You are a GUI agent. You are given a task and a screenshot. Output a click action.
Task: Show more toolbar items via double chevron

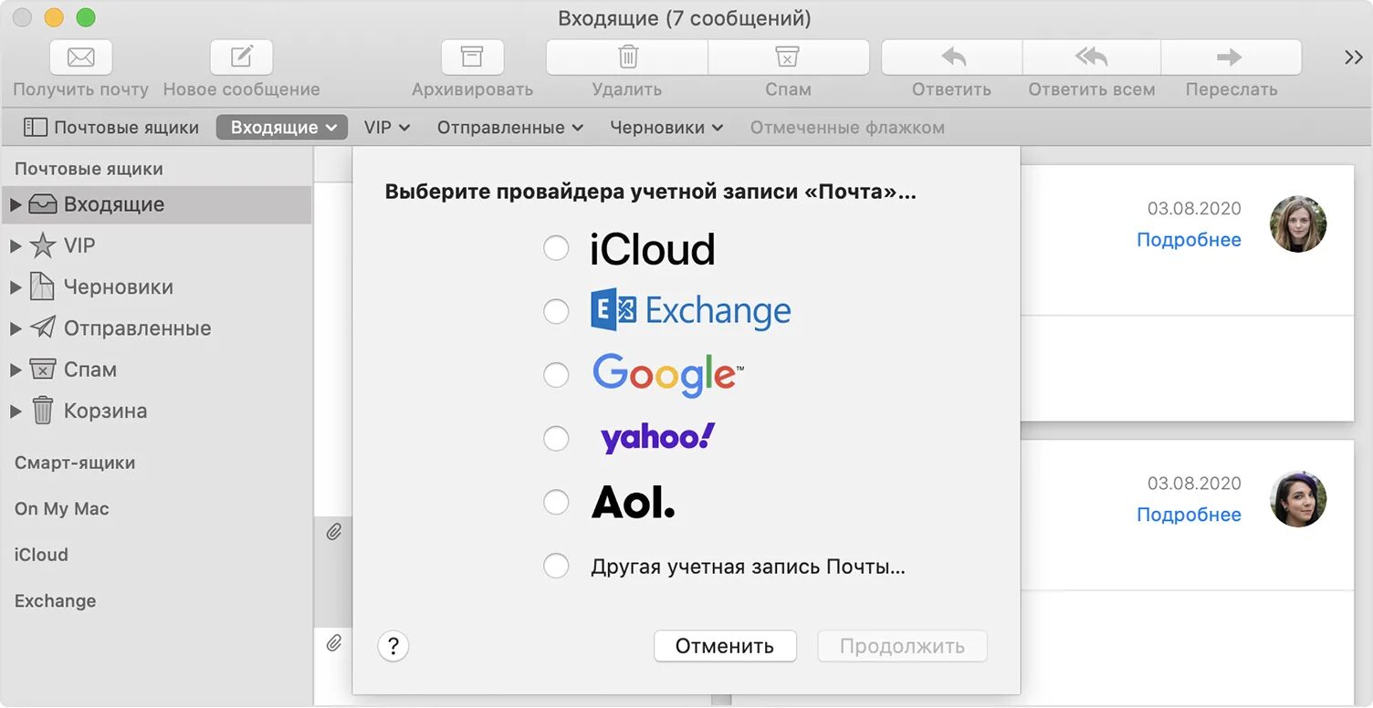[1353, 57]
